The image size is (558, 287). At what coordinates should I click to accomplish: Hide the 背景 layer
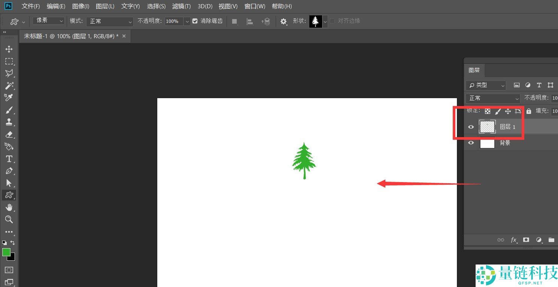tap(471, 143)
